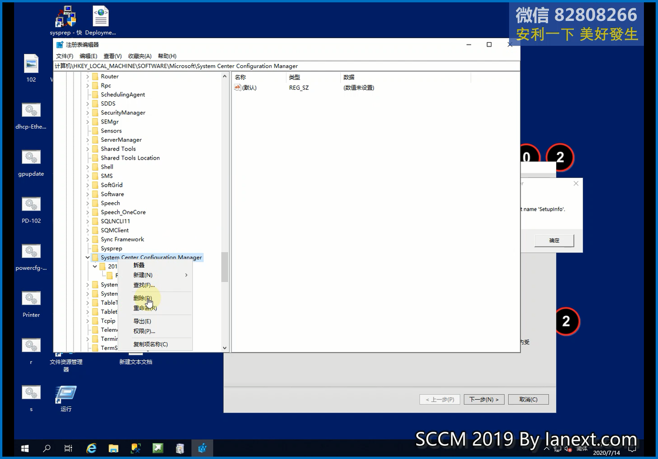Image resolution: width=658 pixels, height=459 pixels.
Task: Select the Sysprep registry key
Action: 111,248
